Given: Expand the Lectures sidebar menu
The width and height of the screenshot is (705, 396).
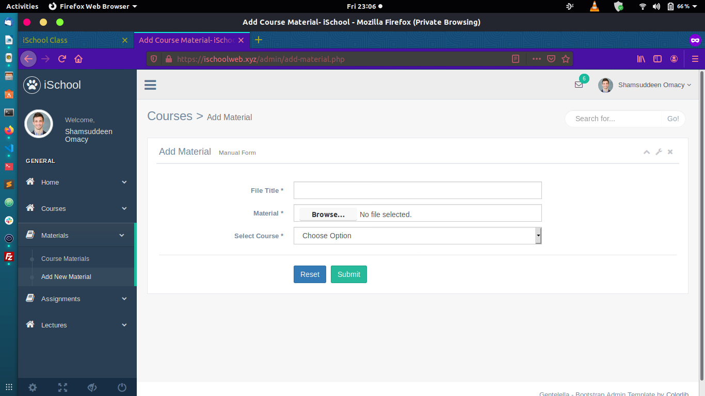Looking at the screenshot, I should tap(77, 325).
